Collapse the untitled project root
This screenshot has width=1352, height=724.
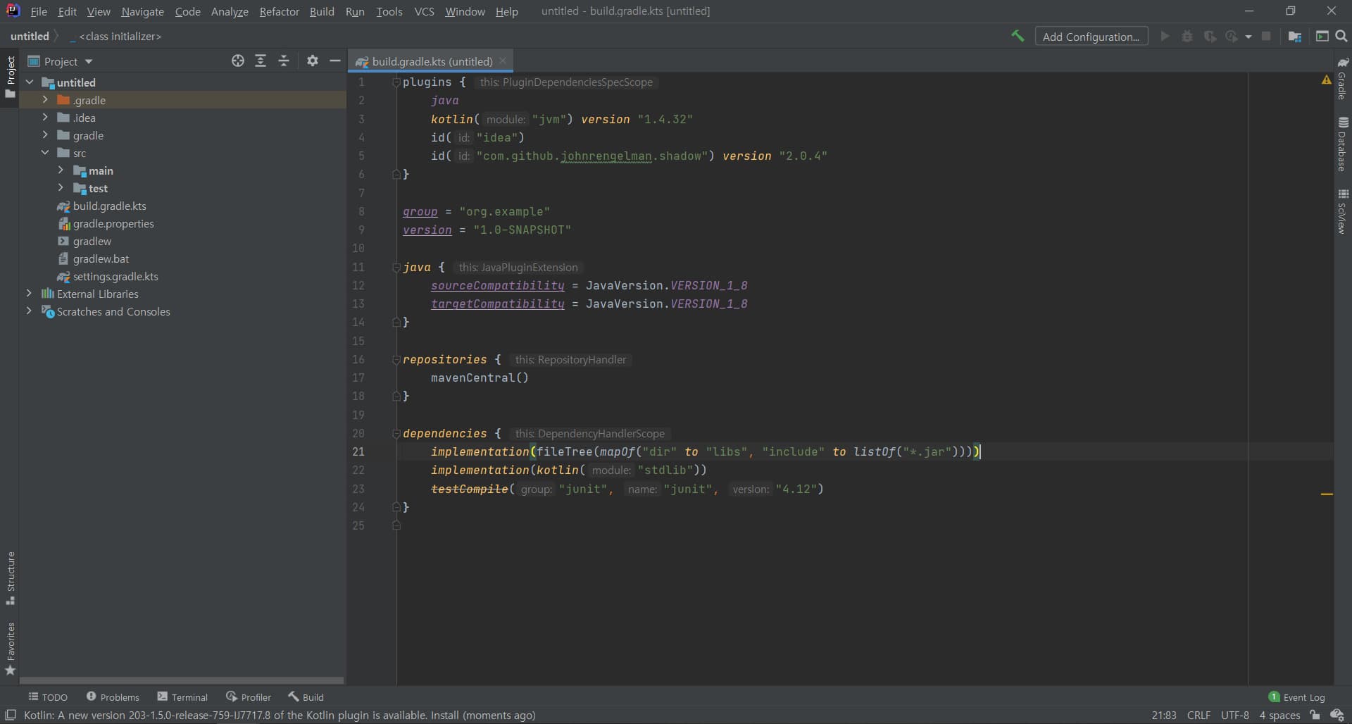click(30, 82)
